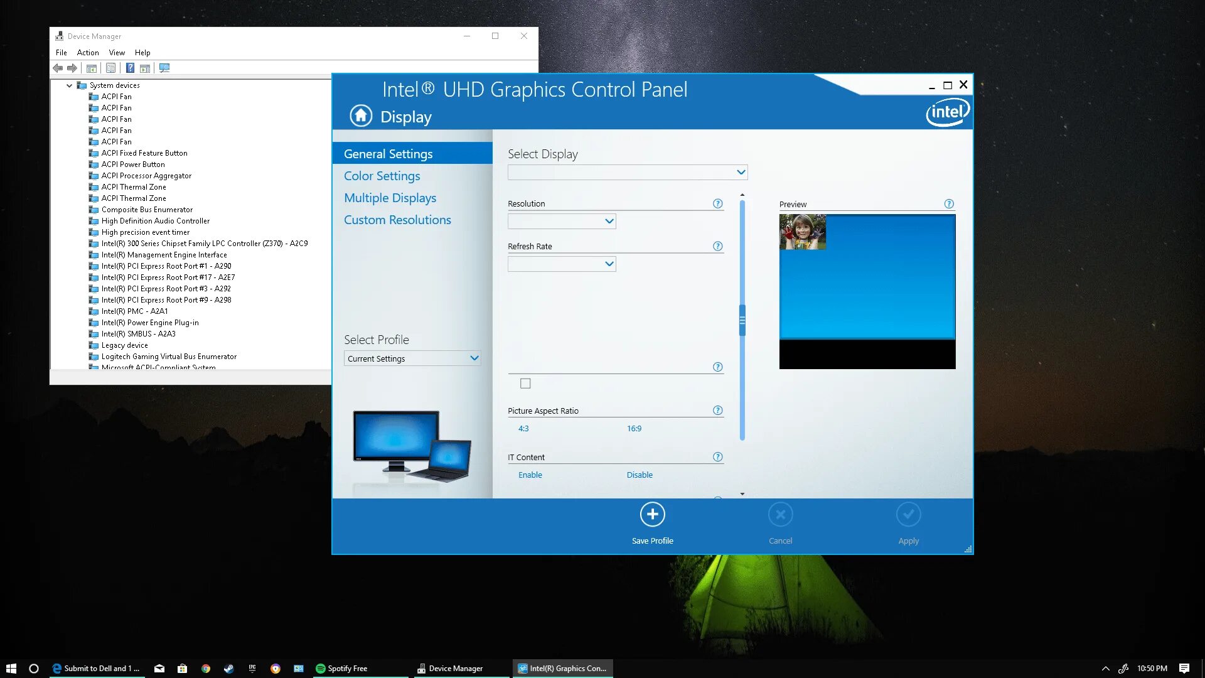Open Refresh Rate help question mark icon
Viewport: 1205px width, 678px height.
pos(717,246)
